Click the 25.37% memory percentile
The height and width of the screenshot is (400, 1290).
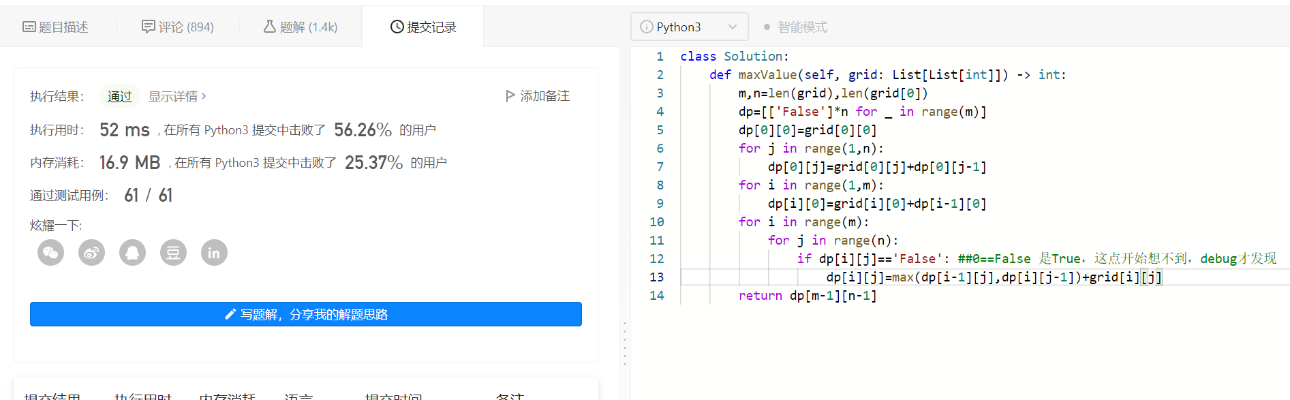373,162
